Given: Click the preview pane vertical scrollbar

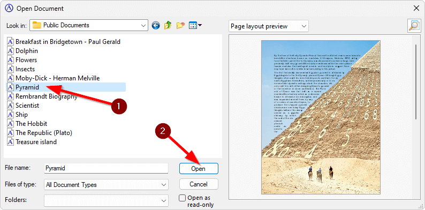Looking at the screenshot, I should click(416, 81).
